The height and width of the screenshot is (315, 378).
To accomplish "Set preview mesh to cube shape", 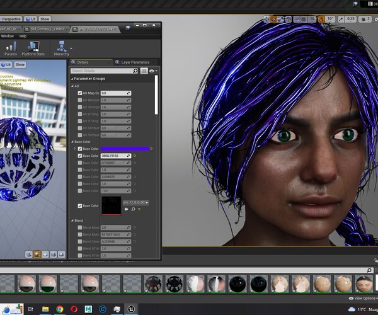I will (54, 255).
